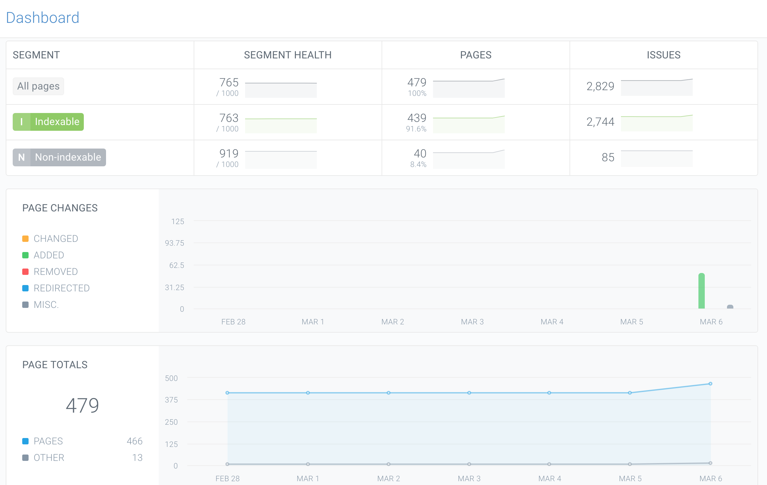Click the All pages count 479 in the table

pyautogui.click(x=417, y=83)
